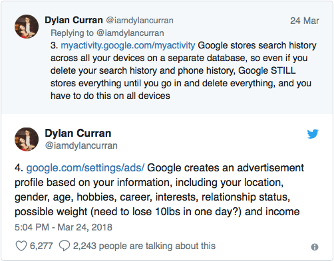Like the tweet via heart icon
The image size is (334, 261).
(21, 246)
